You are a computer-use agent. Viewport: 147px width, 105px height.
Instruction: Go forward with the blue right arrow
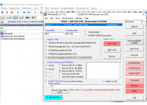pos(29,12)
